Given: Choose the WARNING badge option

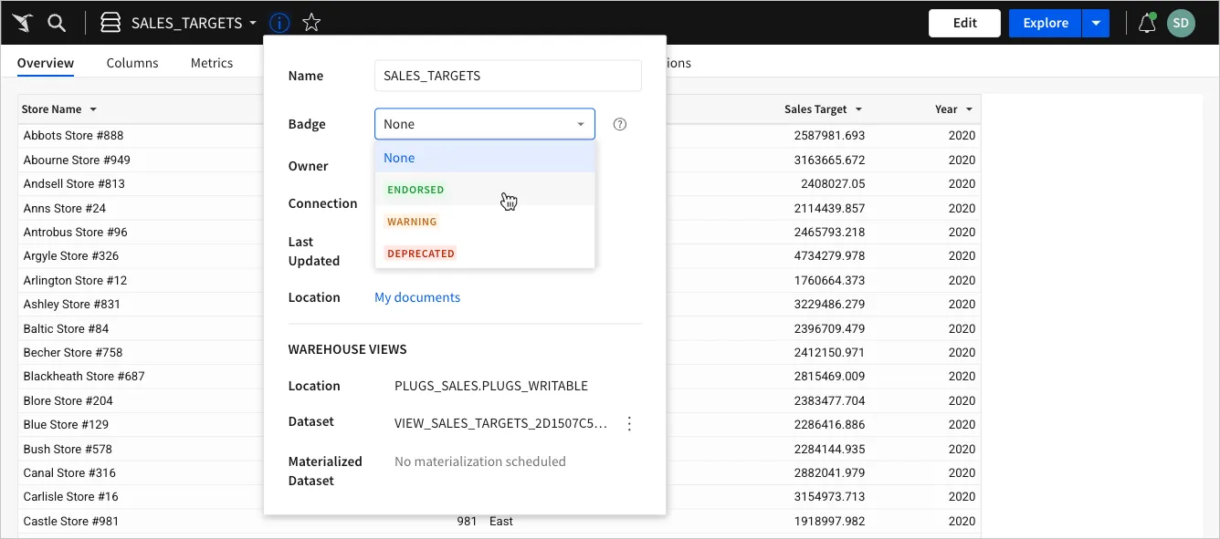Looking at the screenshot, I should coord(485,222).
